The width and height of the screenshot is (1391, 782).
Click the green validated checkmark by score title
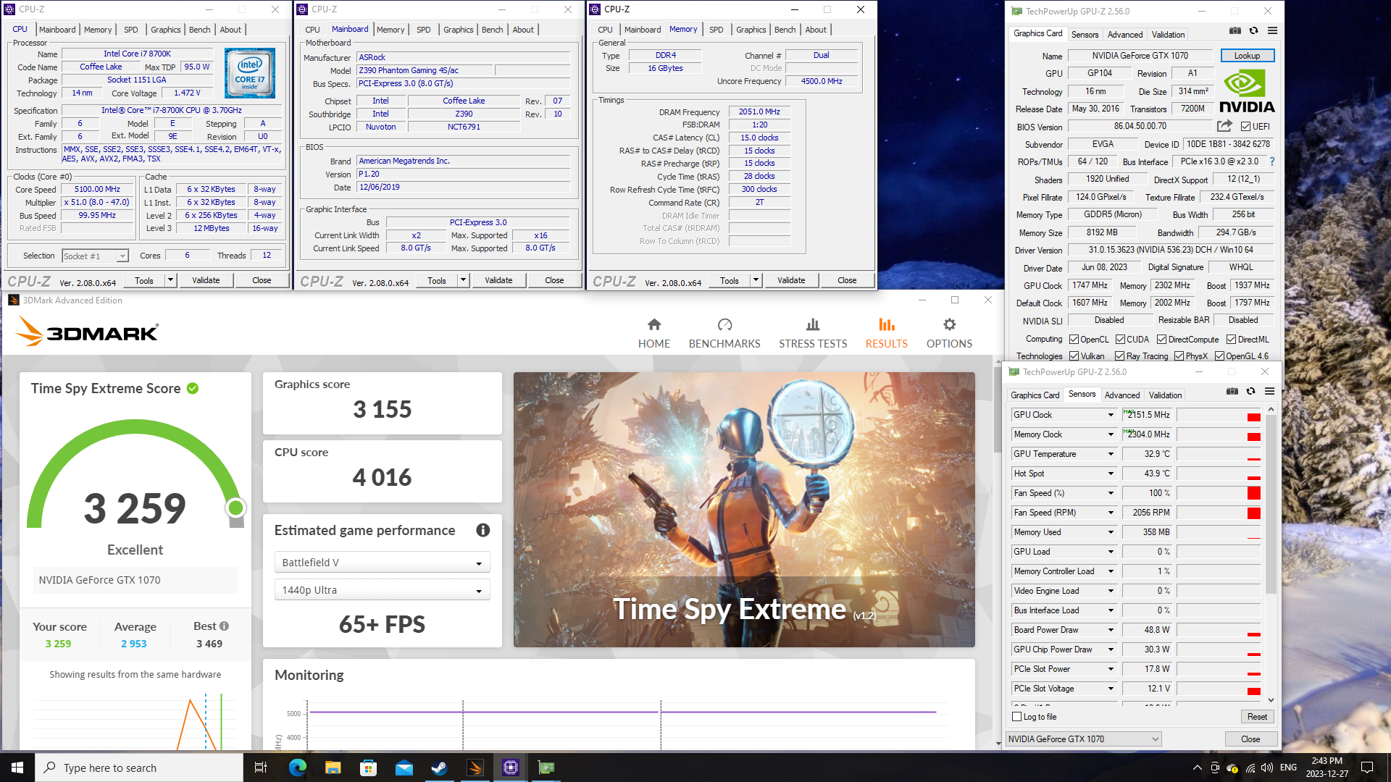tap(193, 388)
